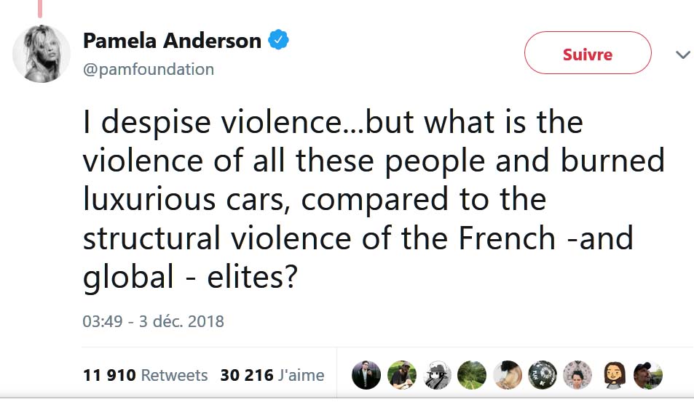The image size is (694, 407).
Task: Click first liker avatar, man in dark suit
Action: click(x=366, y=375)
